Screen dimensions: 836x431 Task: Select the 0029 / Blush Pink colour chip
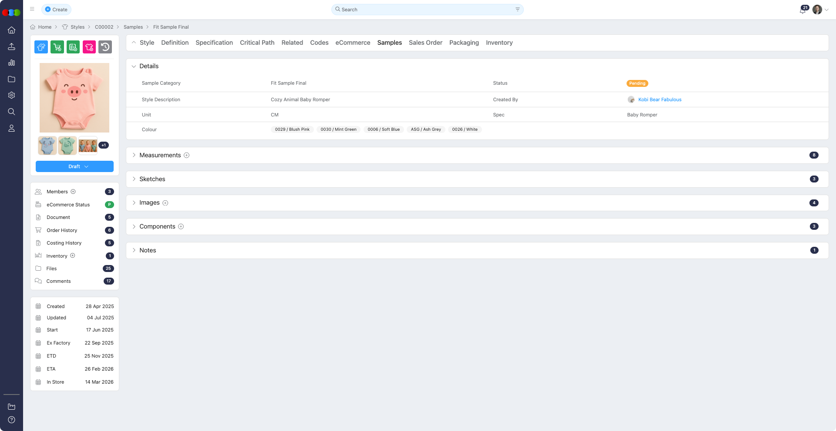292,129
